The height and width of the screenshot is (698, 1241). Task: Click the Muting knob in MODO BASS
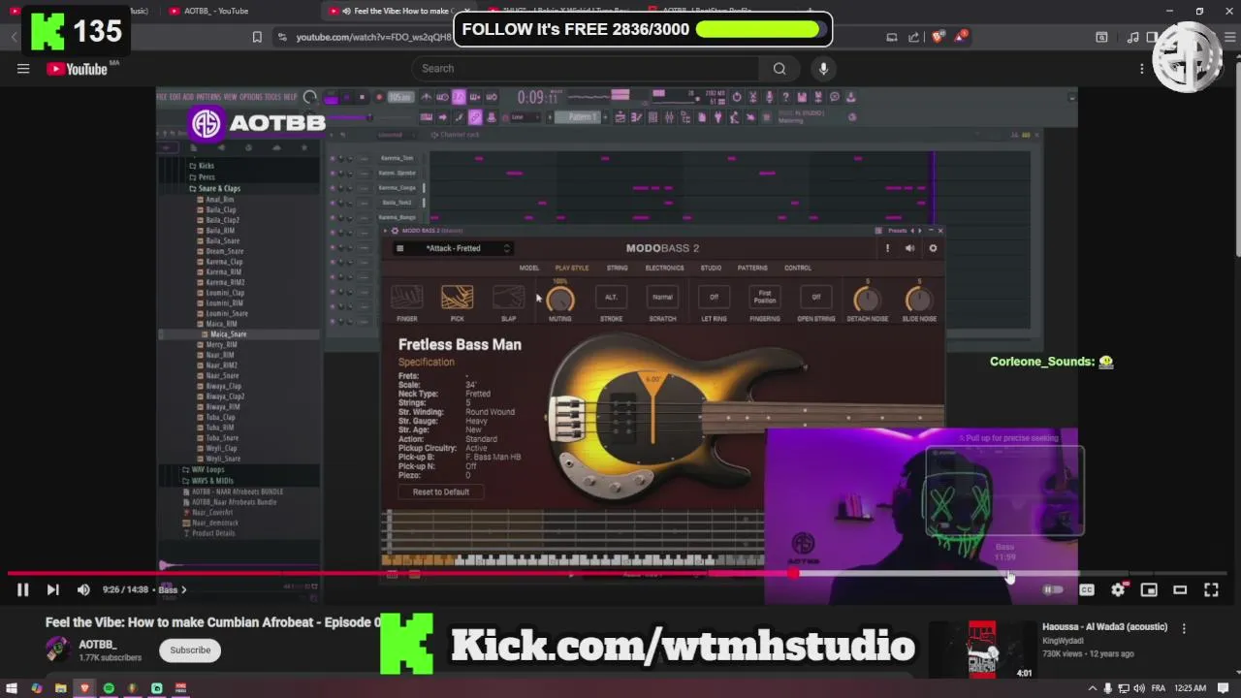560,300
